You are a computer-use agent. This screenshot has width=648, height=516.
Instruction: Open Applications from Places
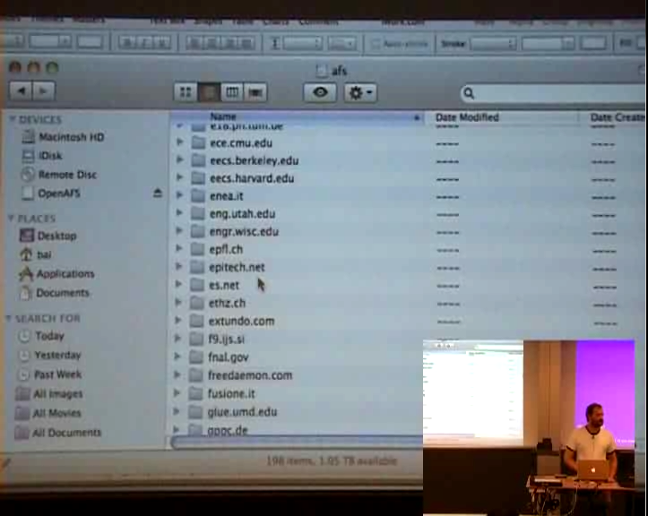pyautogui.click(x=65, y=273)
